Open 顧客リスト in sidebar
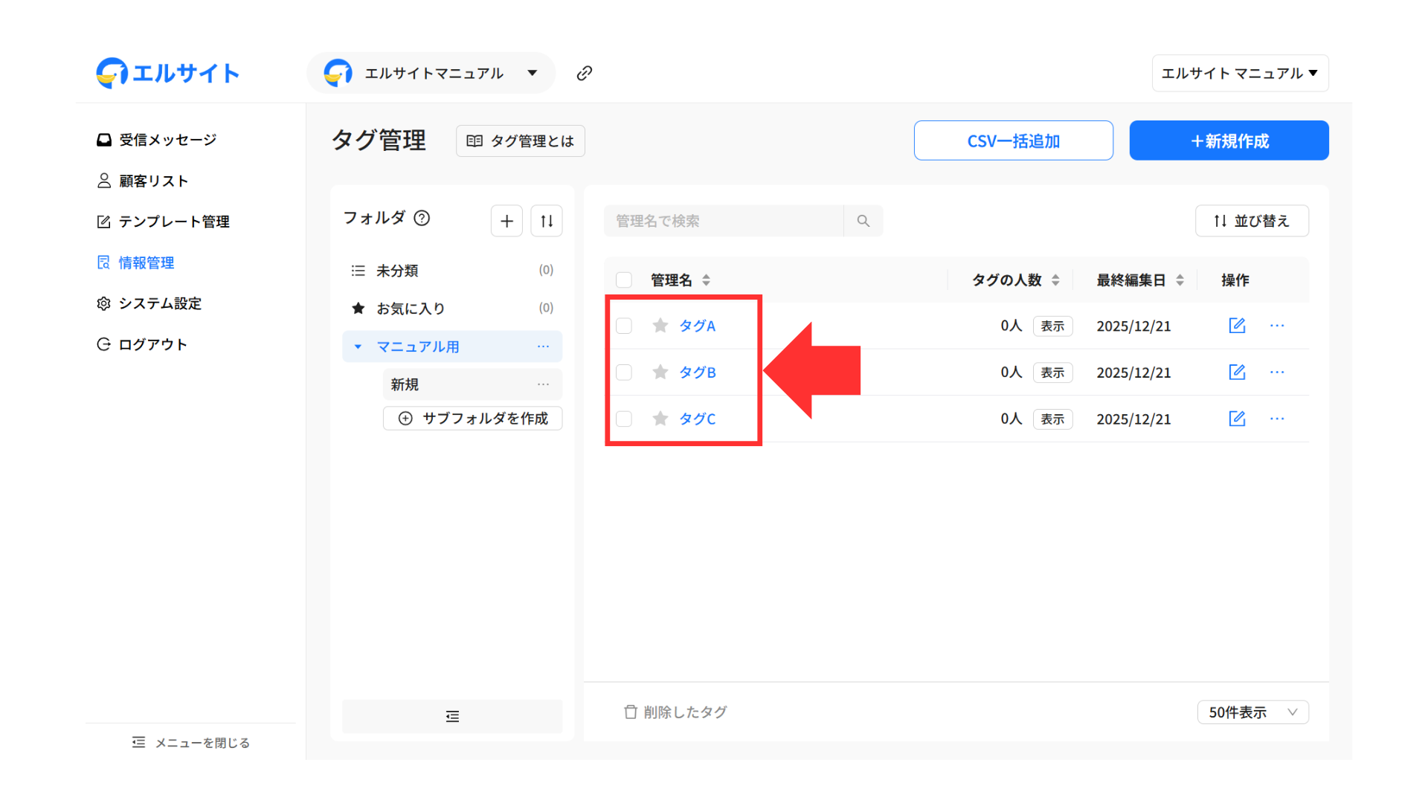Viewport: 1428px width, 803px height. tap(153, 181)
